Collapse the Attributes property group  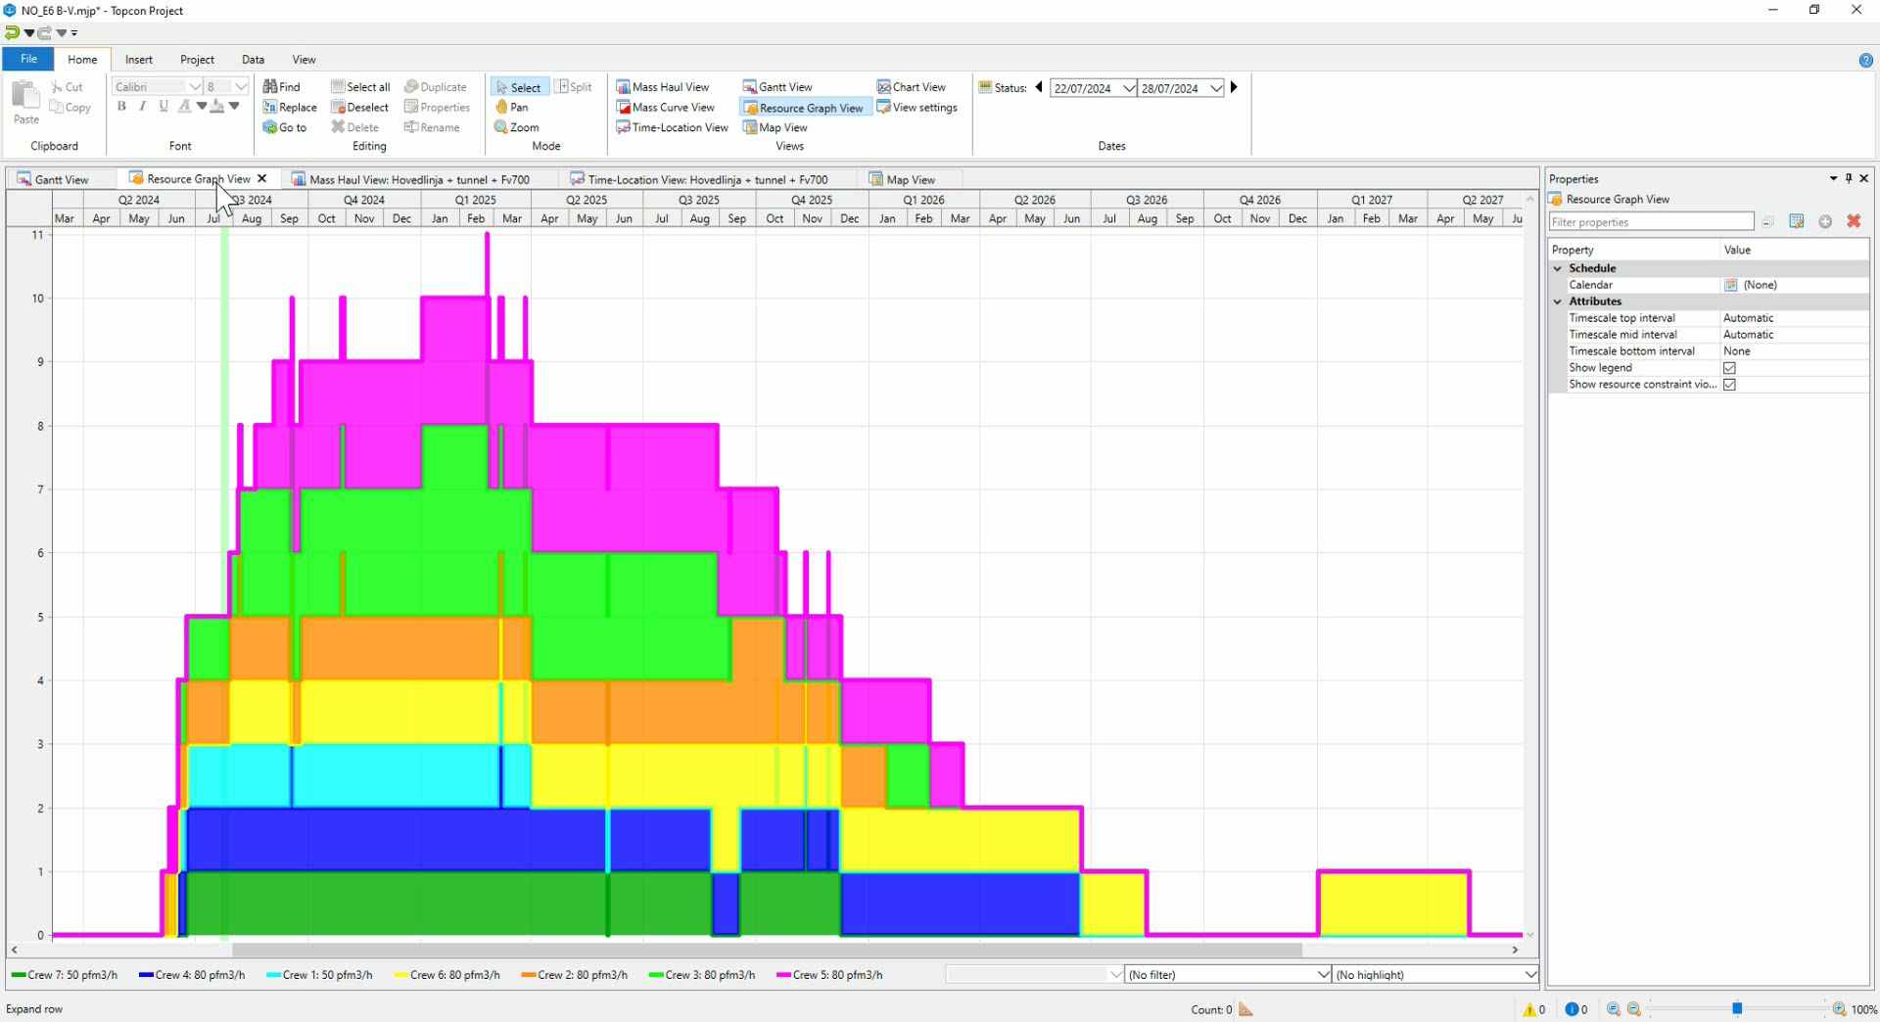[x=1558, y=302]
